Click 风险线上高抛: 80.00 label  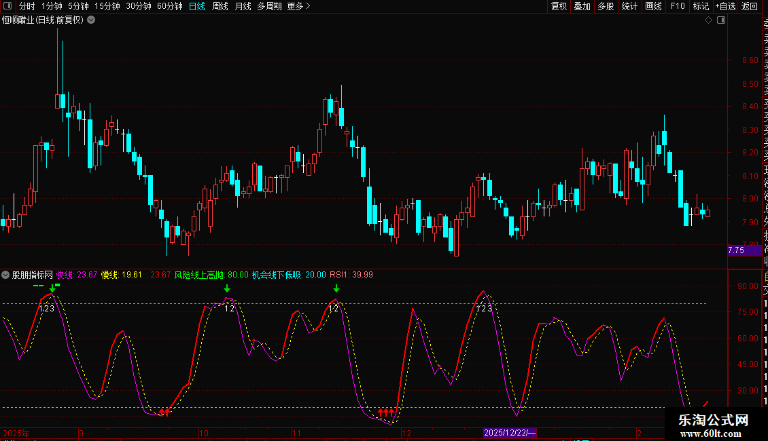tap(211, 275)
